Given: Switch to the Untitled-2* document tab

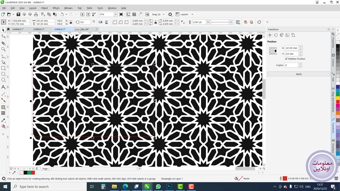Looking at the screenshot, I should pyautogui.click(x=39, y=29).
